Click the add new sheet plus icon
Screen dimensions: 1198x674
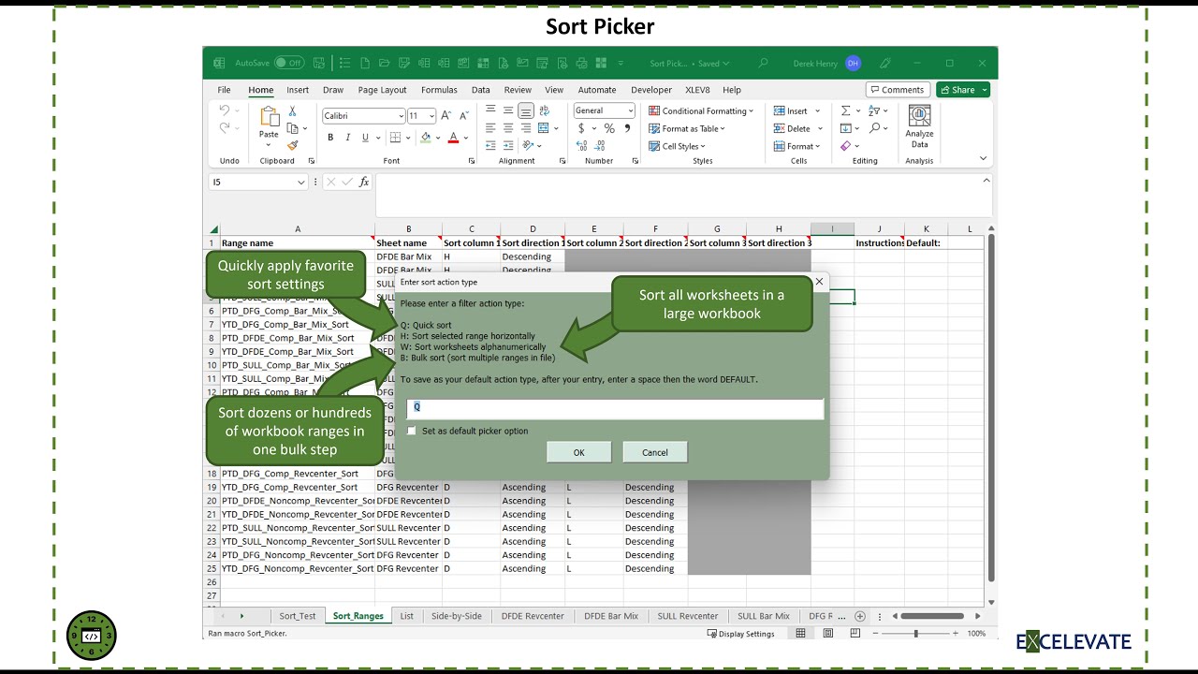coord(859,616)
